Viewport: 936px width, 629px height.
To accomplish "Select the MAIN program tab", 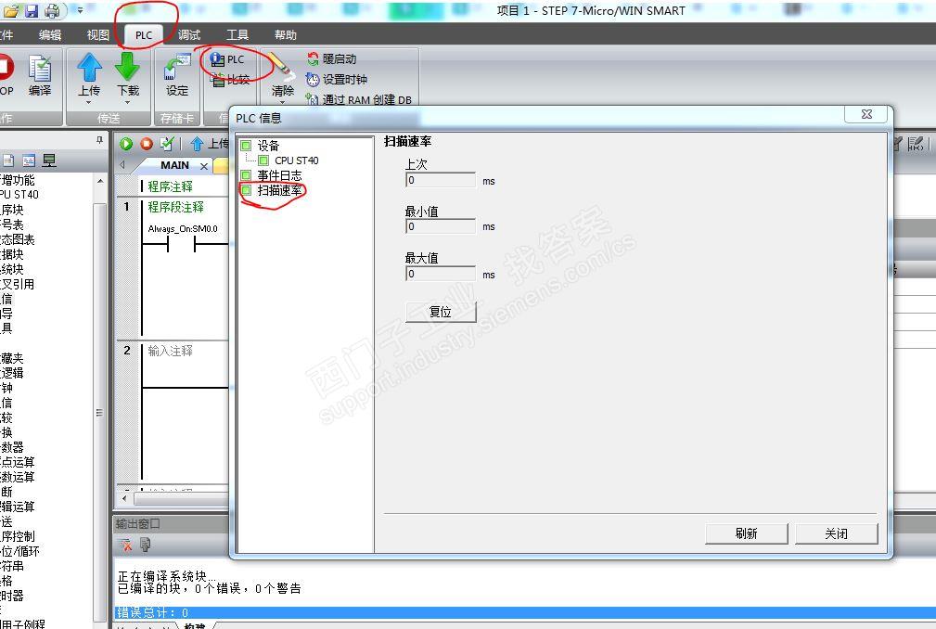I will point(174,165).
